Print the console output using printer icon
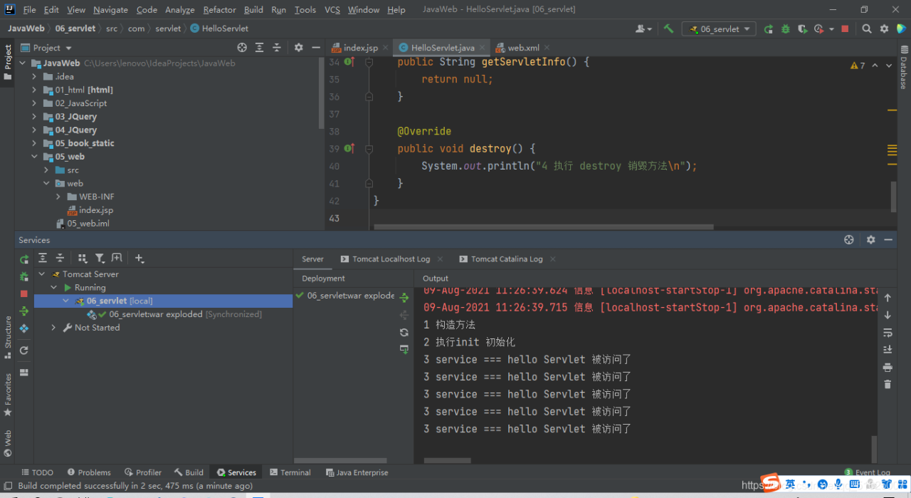The height and width of the screenshot is (498, 911). pos(888,367)
